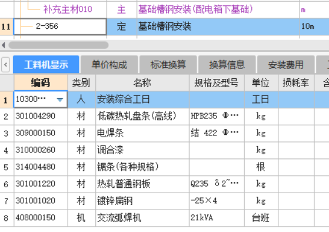Select 低碳热轧盘条(高线) name cell
This screenshot has width=329, height=232.
click(x=142, y=117)
